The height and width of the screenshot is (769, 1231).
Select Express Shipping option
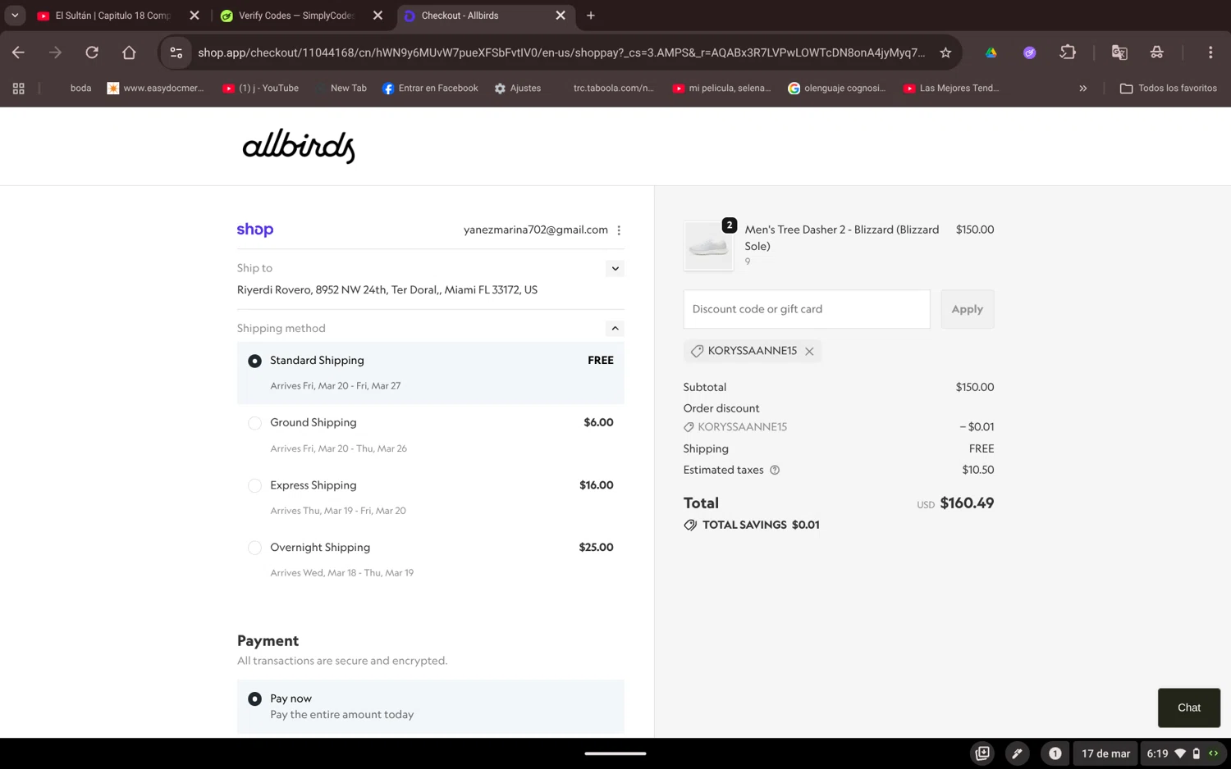pos(255,485)
